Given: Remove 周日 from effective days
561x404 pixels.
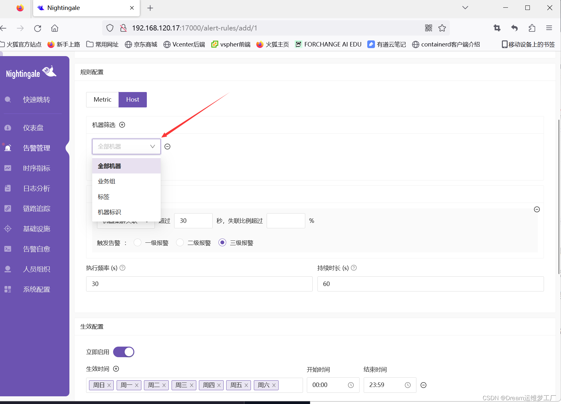Looking at the screenshot, I should pyautogui.click(x=109, y=385).
